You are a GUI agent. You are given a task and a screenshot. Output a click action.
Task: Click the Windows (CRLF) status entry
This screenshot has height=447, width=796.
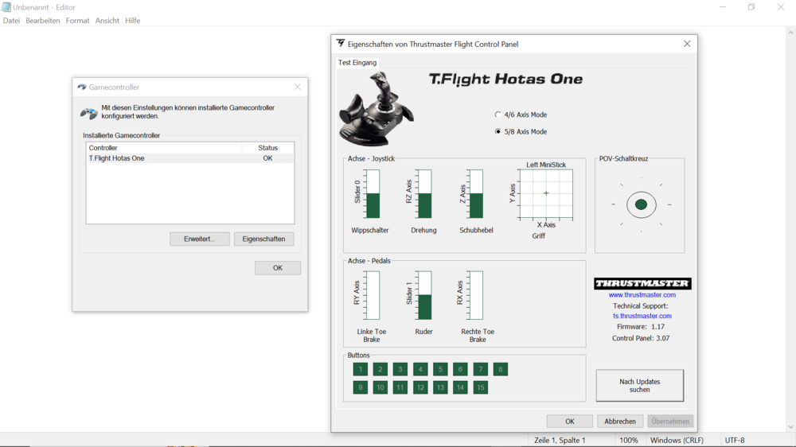(x=677, y=441)
